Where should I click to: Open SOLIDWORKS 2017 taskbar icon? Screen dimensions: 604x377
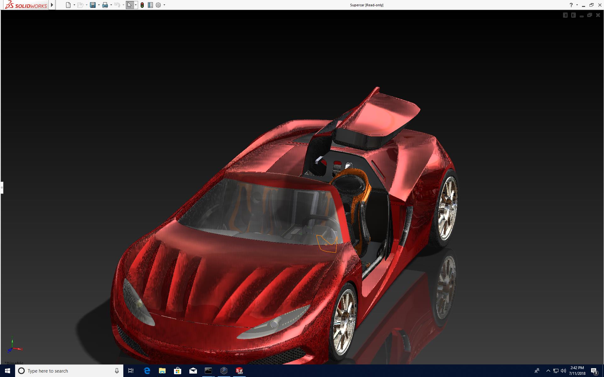click(x=239, y=371)
